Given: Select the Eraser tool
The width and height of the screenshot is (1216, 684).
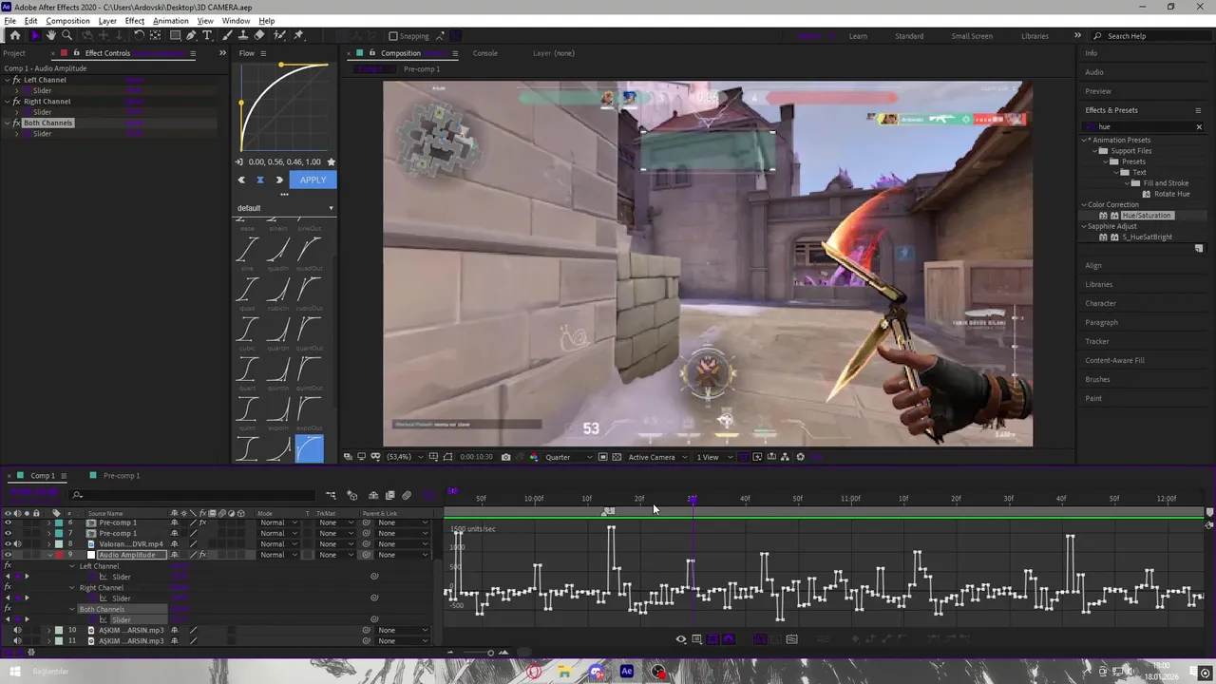Looking at the screenshot, I should point(259,35).
